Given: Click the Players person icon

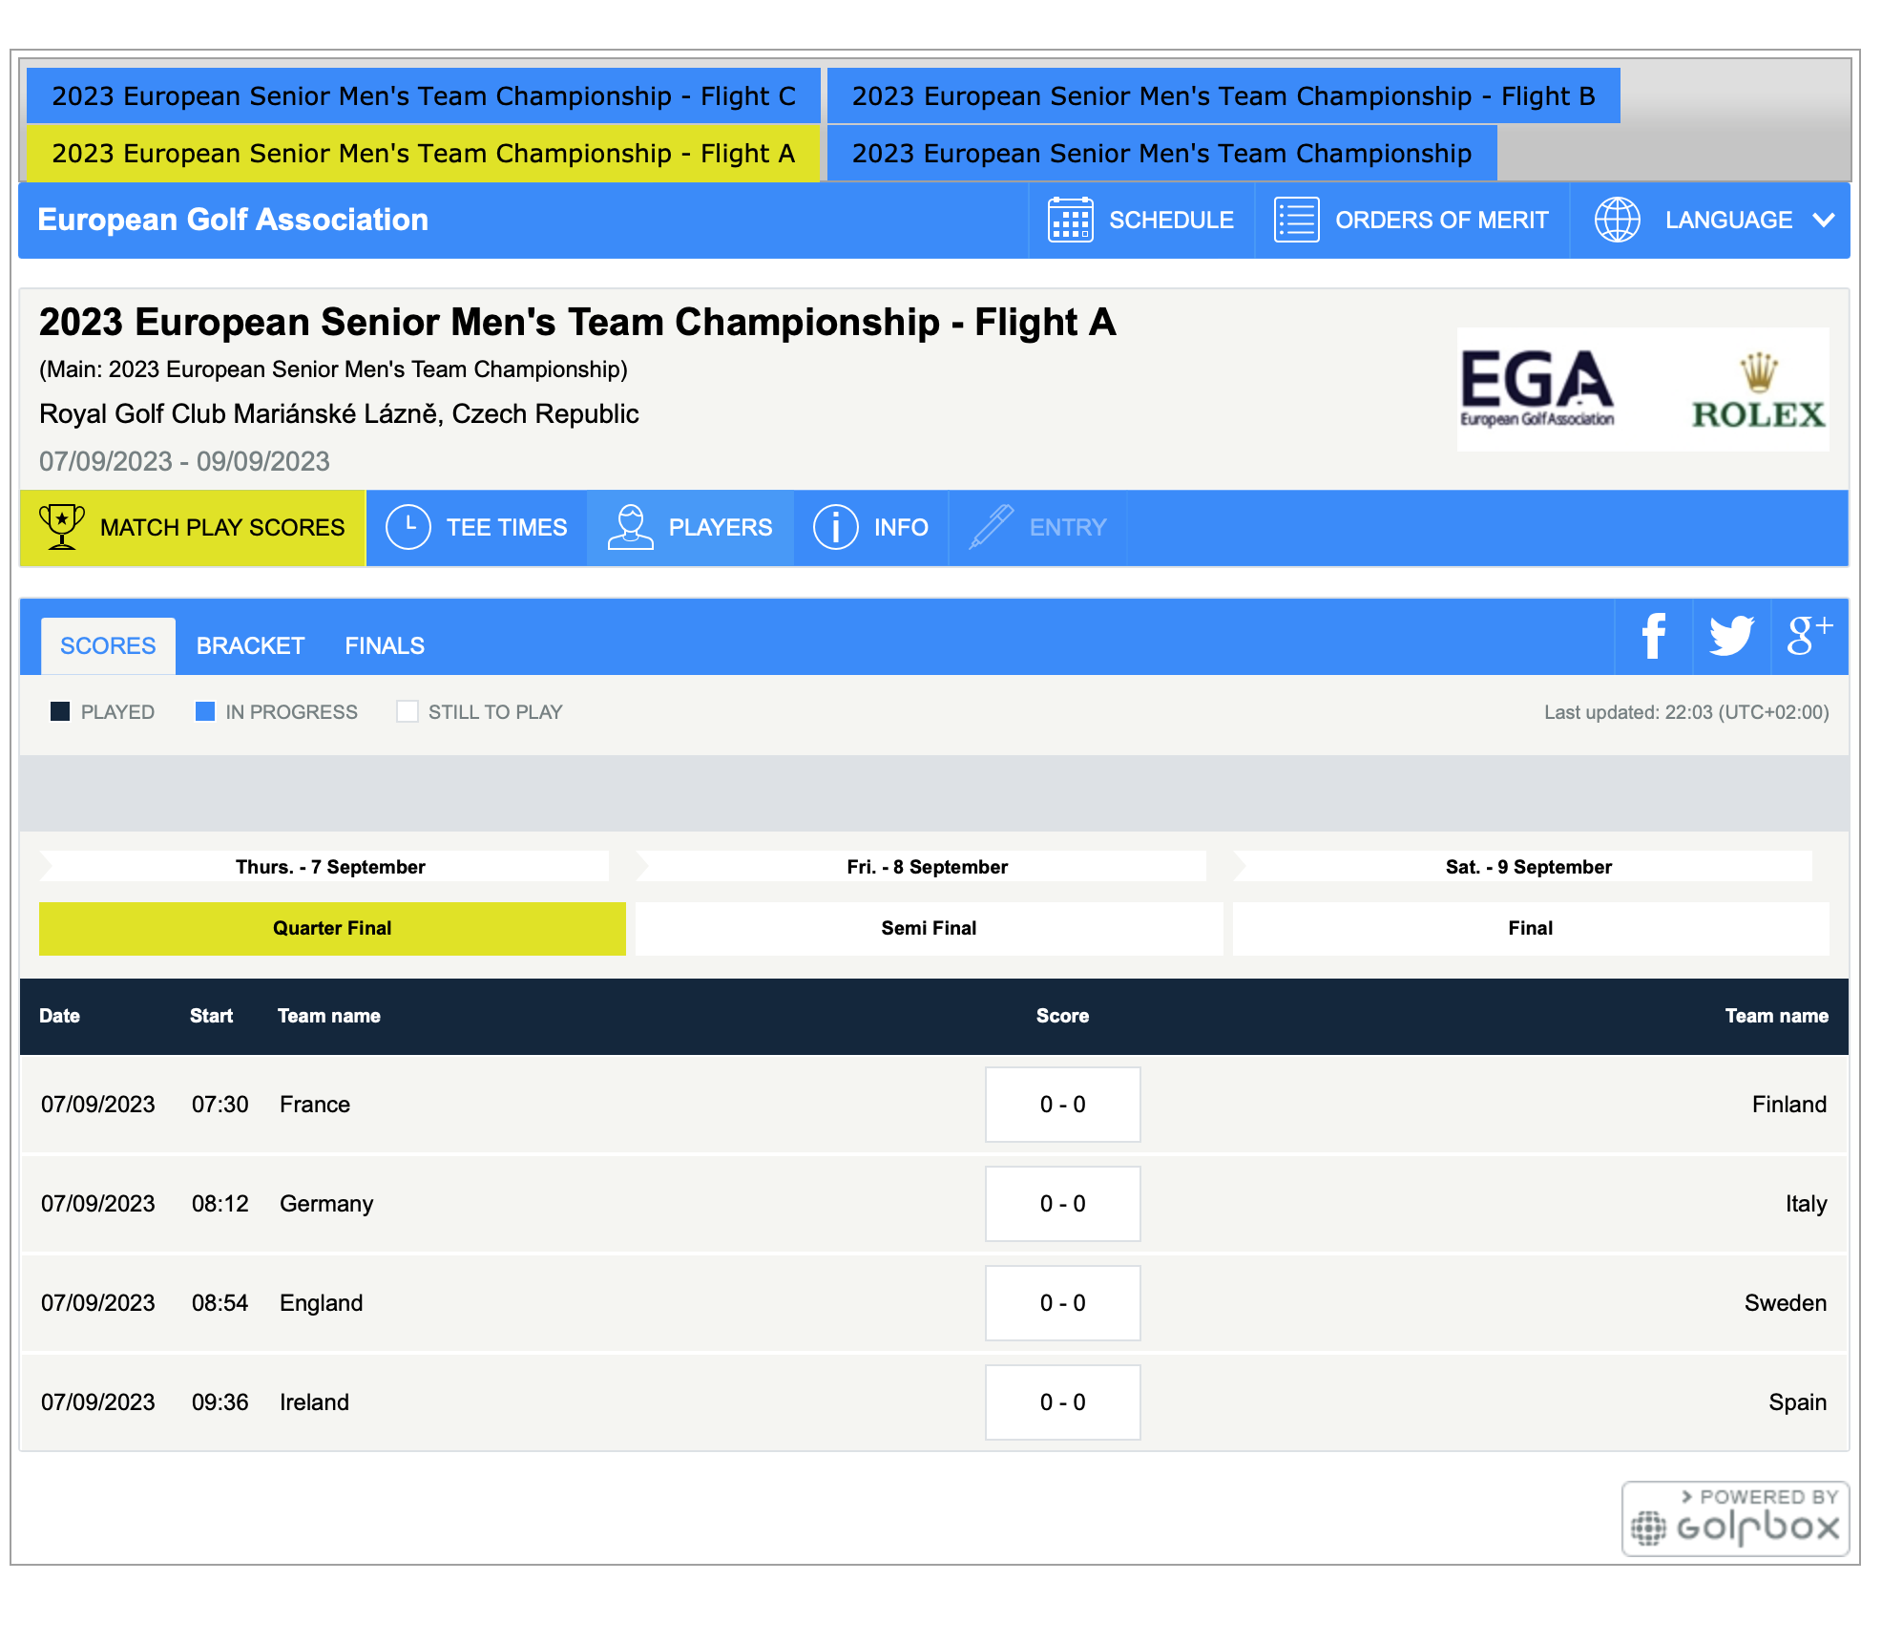Looking at the screenshot, I should point(631,527).
